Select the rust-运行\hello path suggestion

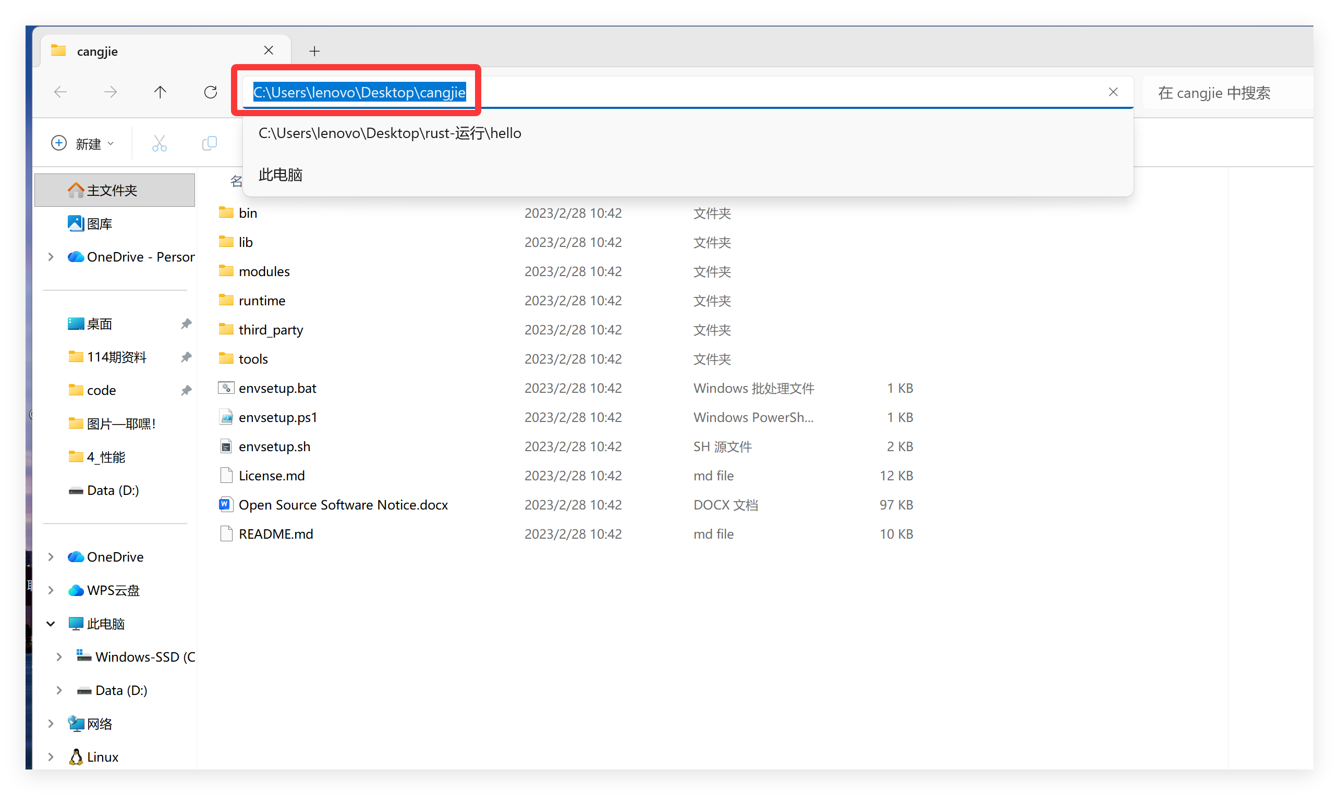coord(389,133)
